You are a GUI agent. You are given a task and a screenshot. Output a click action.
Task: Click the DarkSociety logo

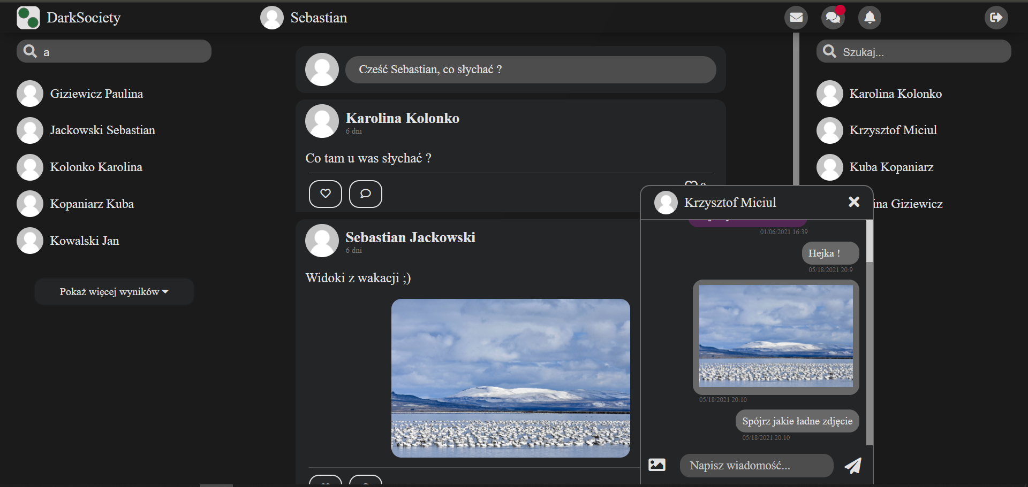pos(69,17)
